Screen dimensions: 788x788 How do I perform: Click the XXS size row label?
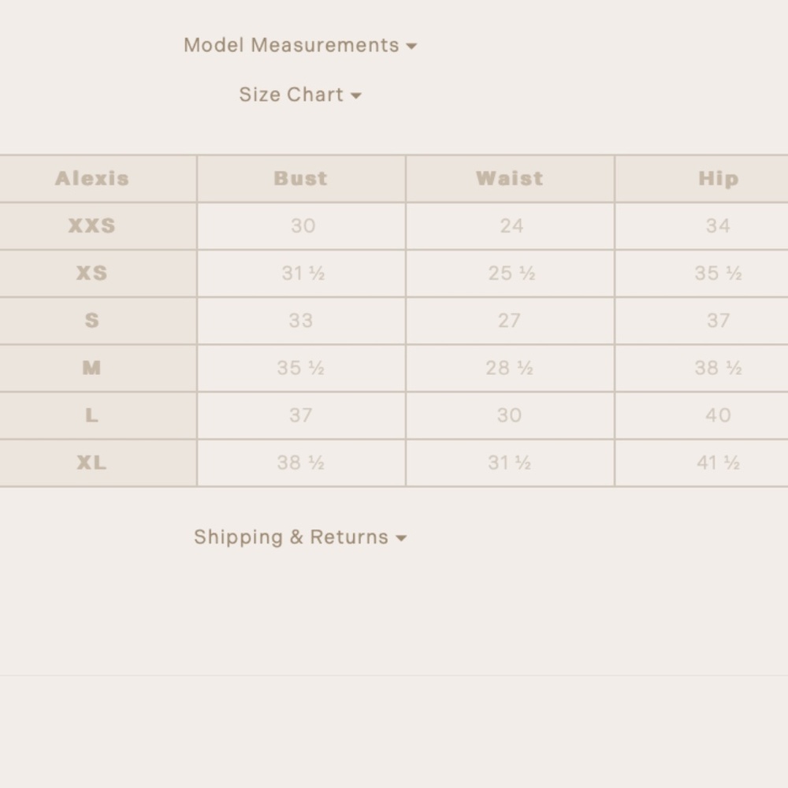pyautogui.click(x=92, y=226)
